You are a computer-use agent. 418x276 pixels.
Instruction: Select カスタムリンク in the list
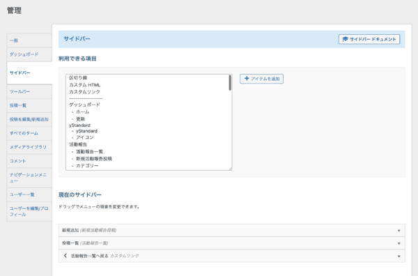(84, 92)
